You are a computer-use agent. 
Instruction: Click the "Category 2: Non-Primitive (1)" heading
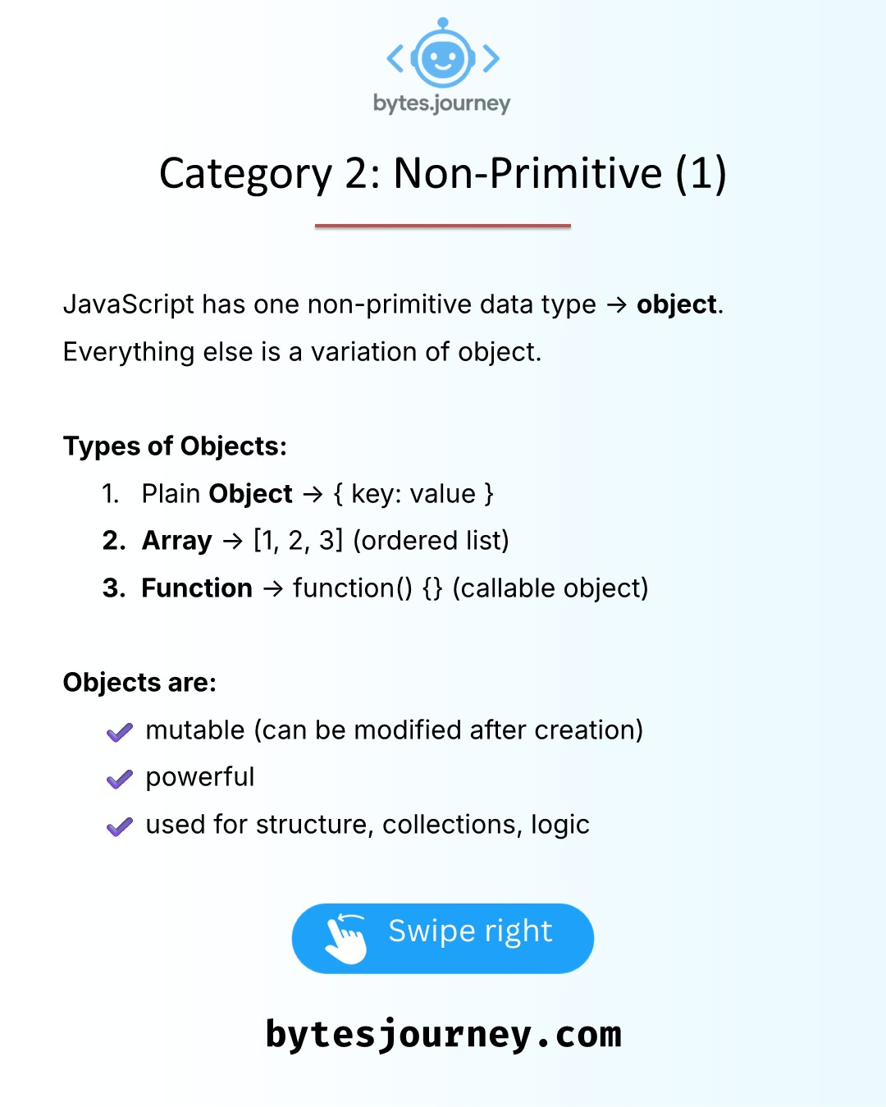pyautogui.click(x=443, y=174)
